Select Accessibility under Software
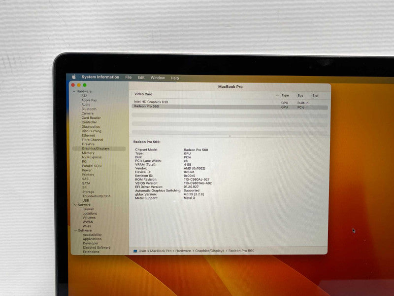 point(92,235)
